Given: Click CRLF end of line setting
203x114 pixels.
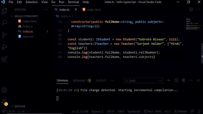Looking at the screenshot, I should pos(121,111).
